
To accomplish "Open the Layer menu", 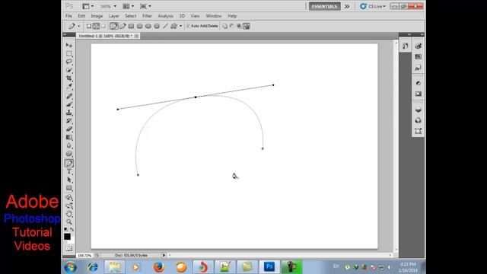I will coord(113,16).
